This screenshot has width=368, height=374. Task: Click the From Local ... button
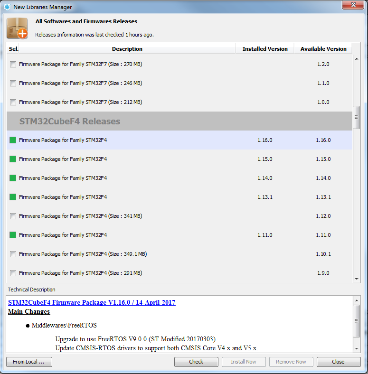click(29, 362)
